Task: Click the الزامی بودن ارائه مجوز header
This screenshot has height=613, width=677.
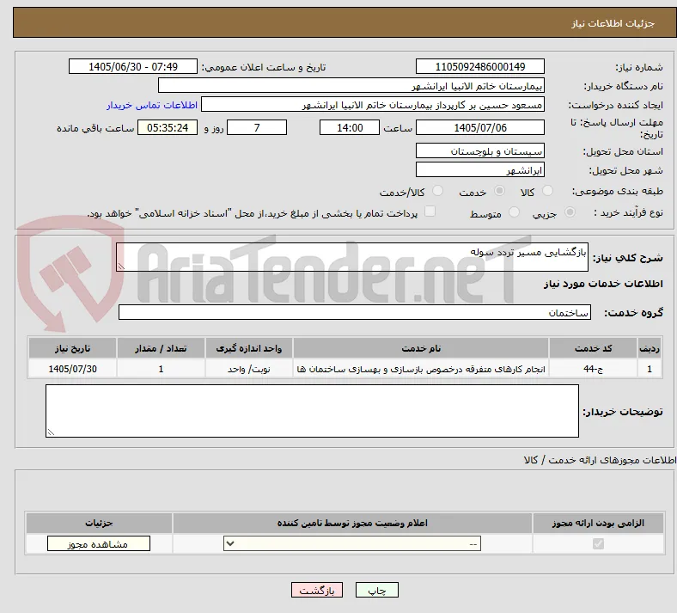Action: pos(598,523)
